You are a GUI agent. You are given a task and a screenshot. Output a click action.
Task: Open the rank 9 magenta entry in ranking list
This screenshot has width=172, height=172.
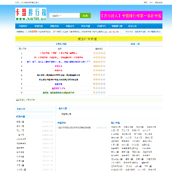pyautogui.click(x=58, y=88)
